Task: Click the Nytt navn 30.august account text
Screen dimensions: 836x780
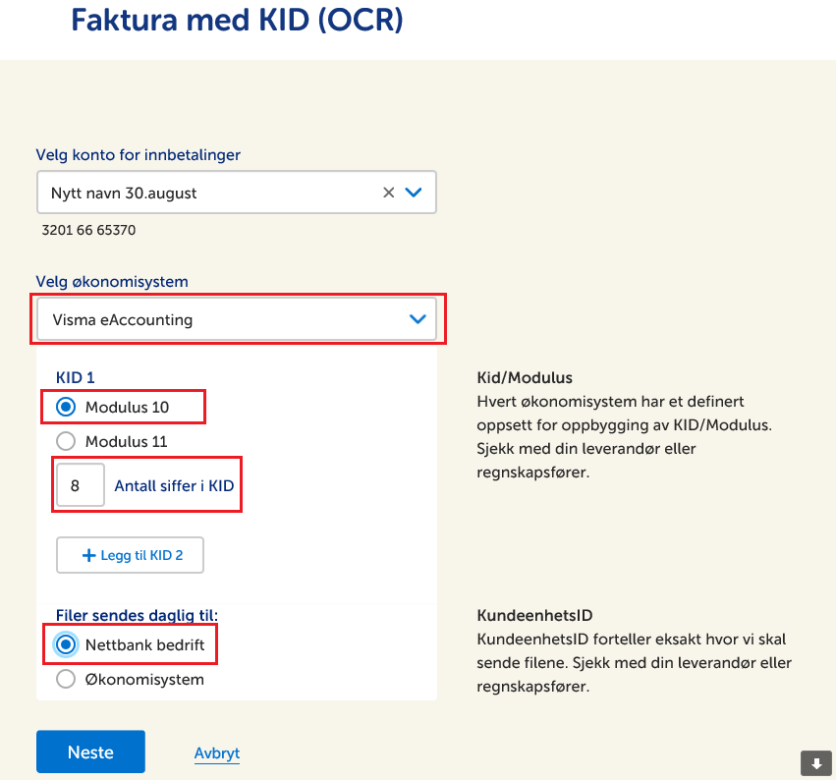Action: tap(124, 194)
